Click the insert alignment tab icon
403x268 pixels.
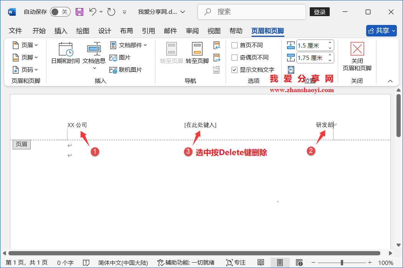(x=291, y=70)
